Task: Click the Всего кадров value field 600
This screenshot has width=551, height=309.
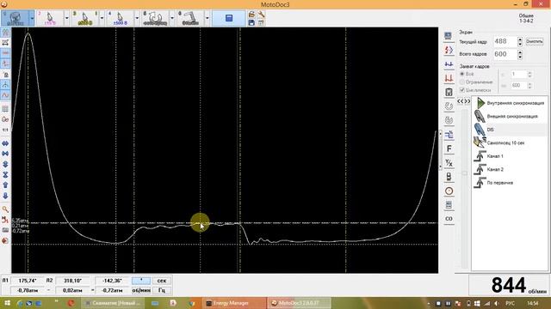Action: click(x=505, y=54)
